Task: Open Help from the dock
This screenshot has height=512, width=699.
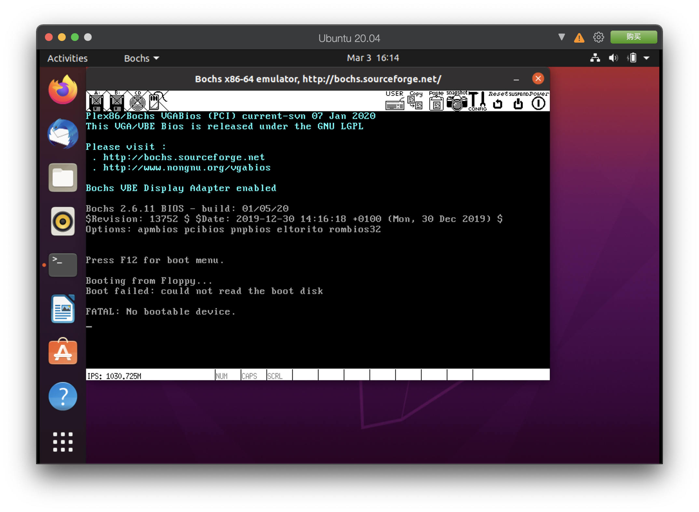Action: tap(63, 396)
